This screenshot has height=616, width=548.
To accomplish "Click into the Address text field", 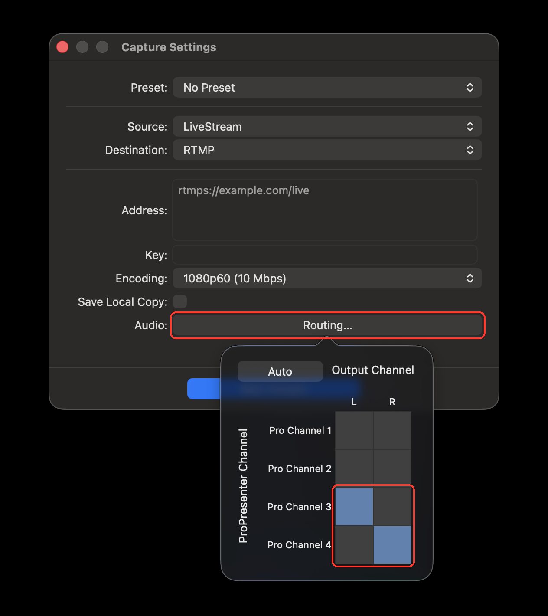I will (325, 210).
